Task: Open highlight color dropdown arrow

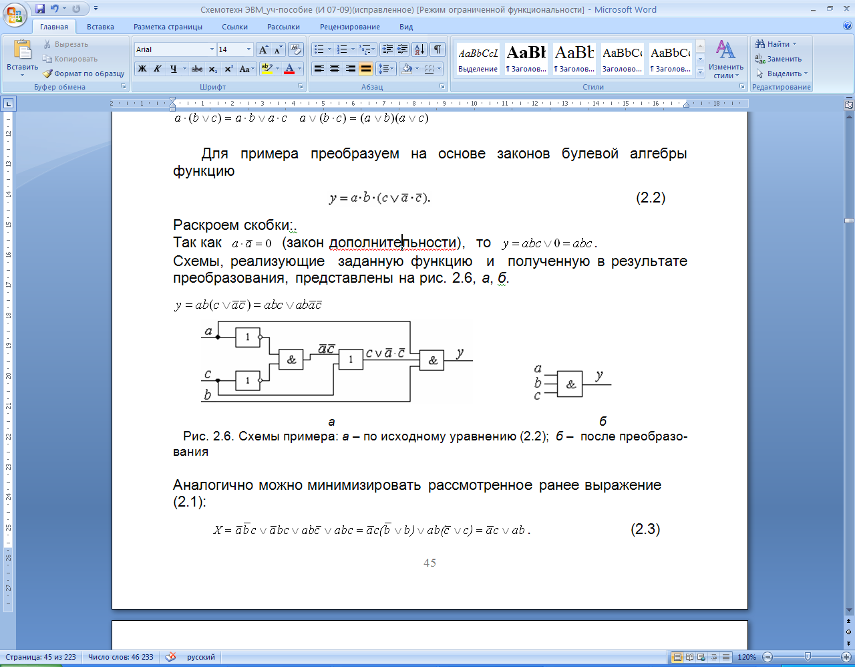Action: tap(277, 69)
